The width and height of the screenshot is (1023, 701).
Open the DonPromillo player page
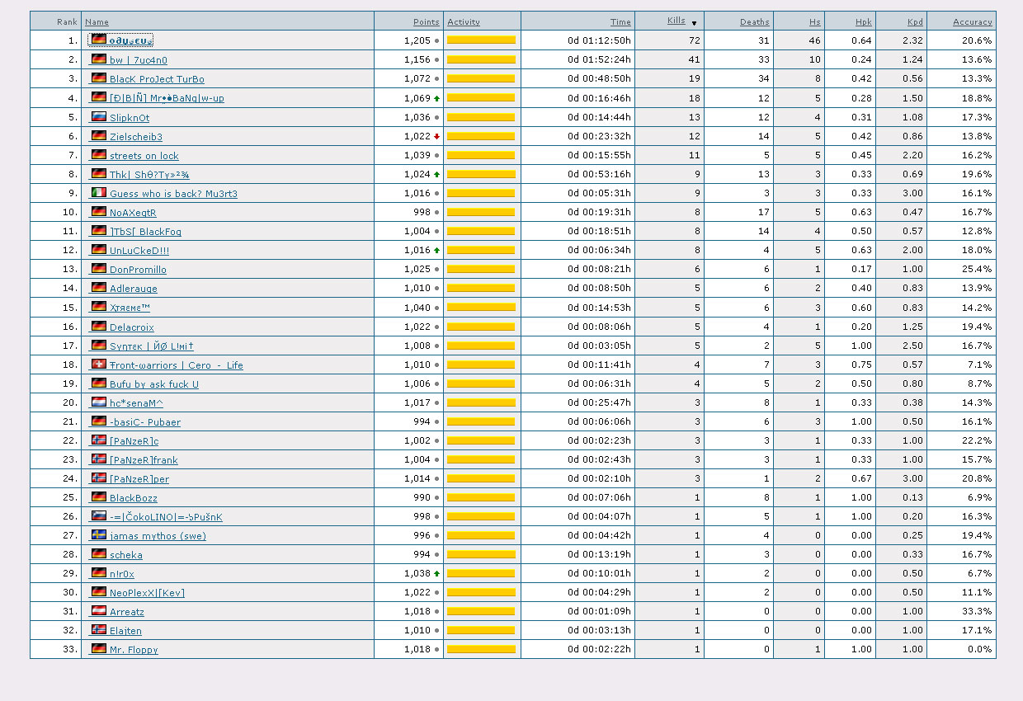pos(138,270)
